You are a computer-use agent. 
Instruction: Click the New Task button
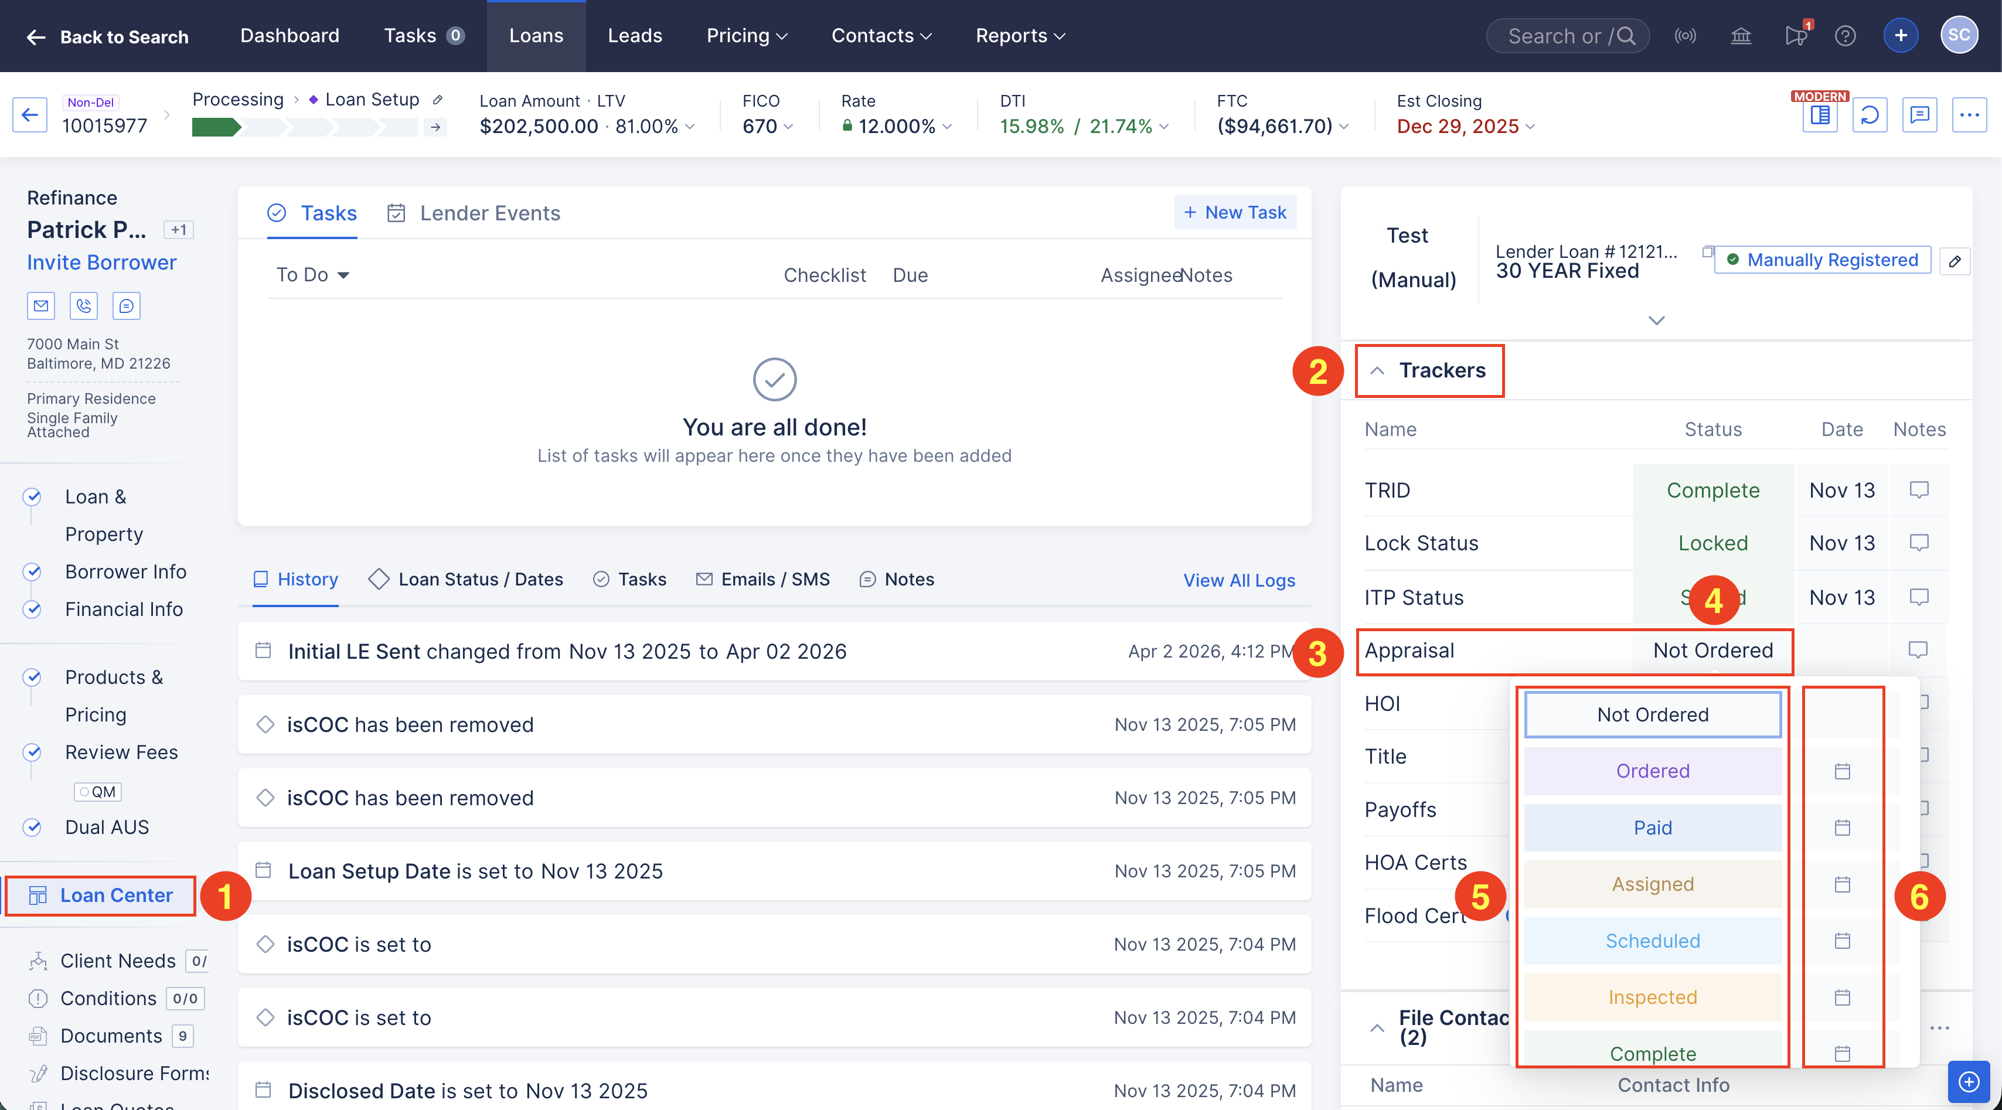click(x=1235, y=212)
